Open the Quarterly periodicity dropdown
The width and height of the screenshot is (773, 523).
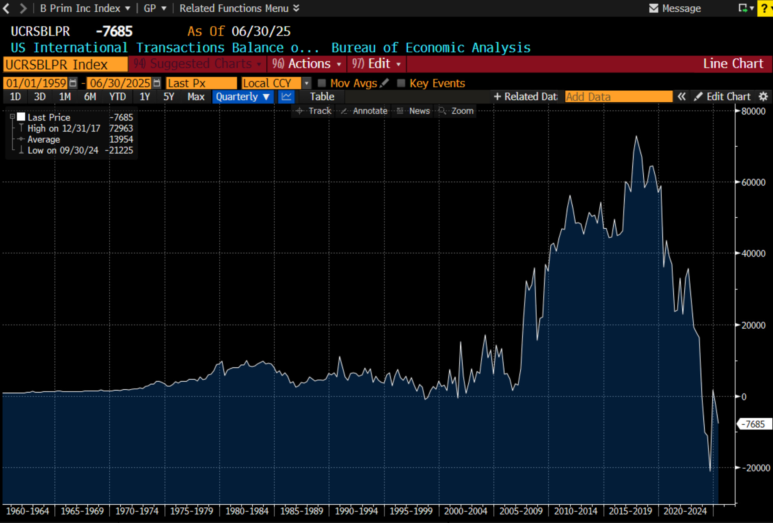coord(242,97)
